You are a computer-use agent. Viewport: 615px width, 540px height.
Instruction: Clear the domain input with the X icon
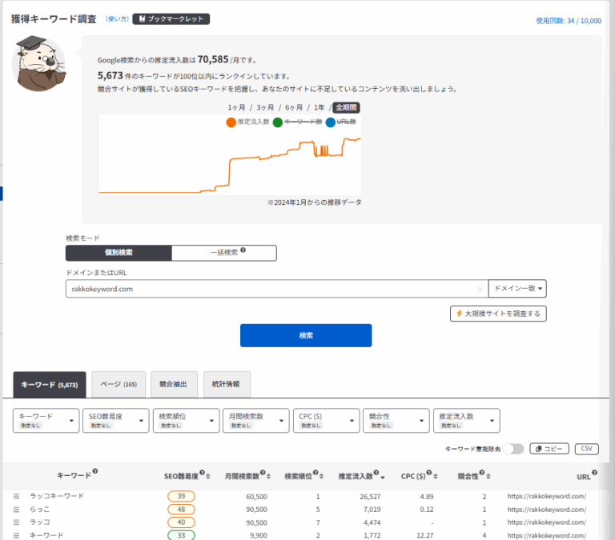click(x=480, y=290)
